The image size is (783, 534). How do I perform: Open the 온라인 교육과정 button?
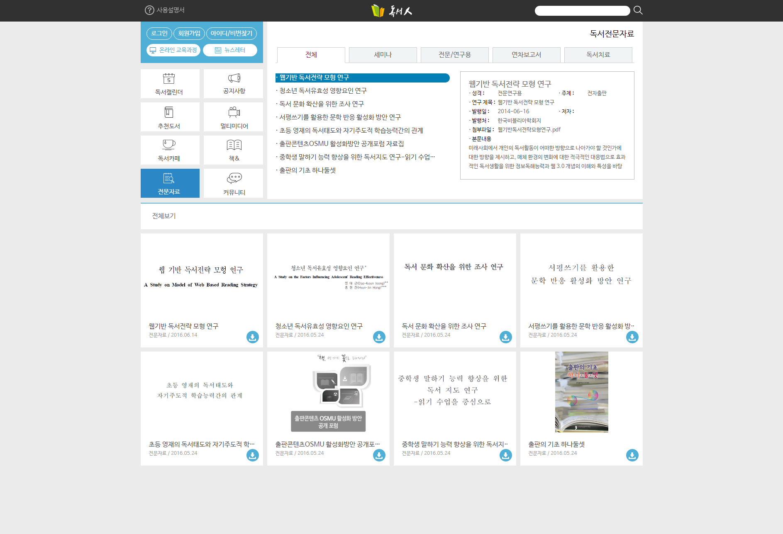pyautogui.click(x=173, y=50)
